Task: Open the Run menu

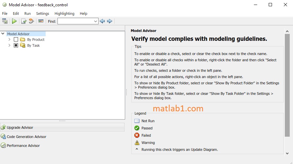Action: (28, 14)
